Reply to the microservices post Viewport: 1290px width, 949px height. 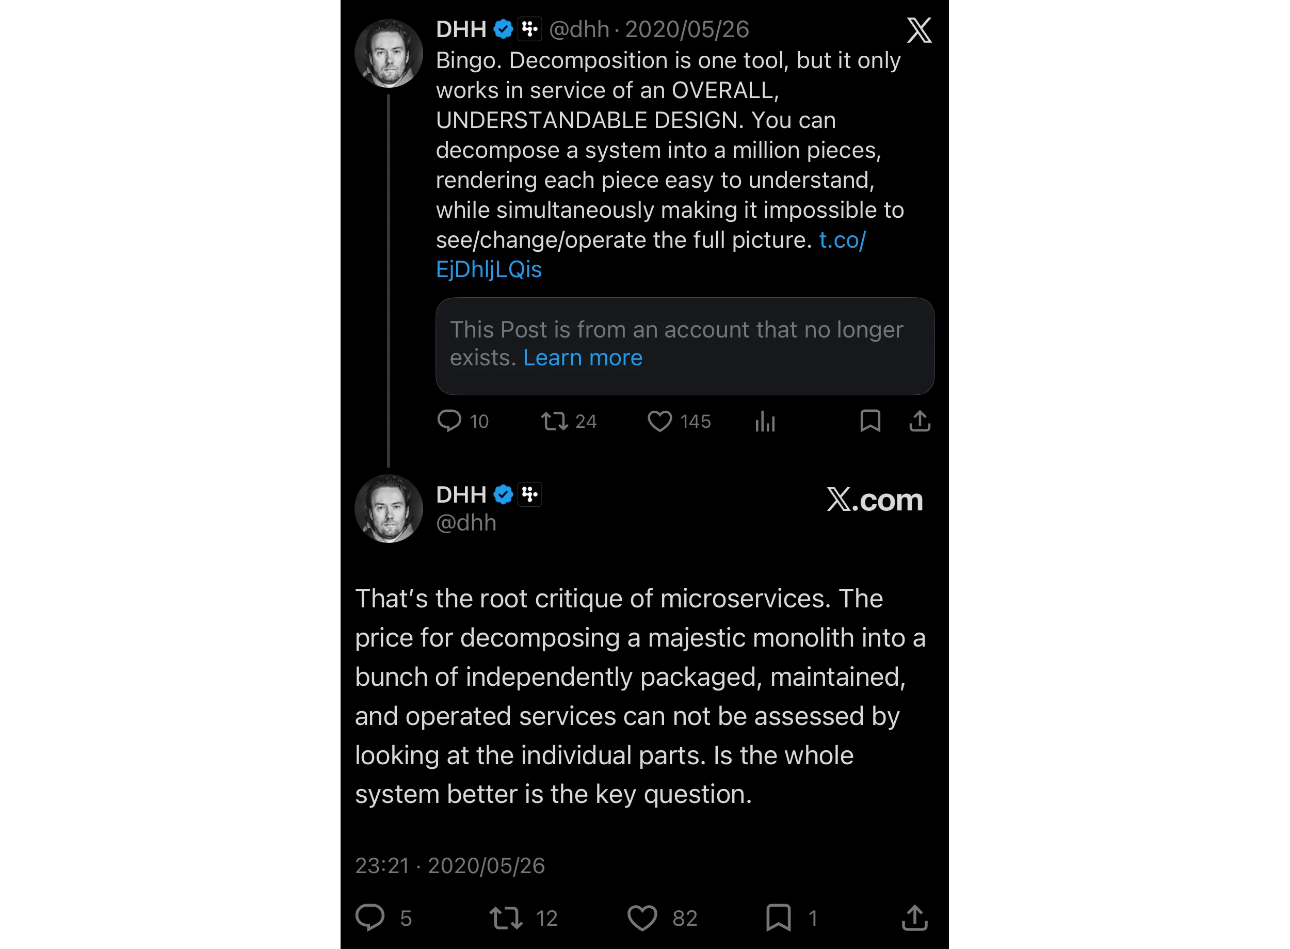pyautogui.click(x=370, y=918)
